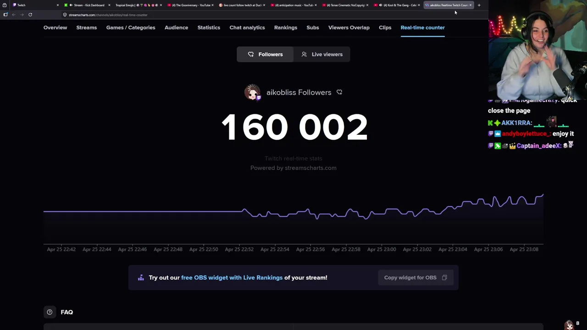This screenshot has width=587, height=330.
Task: Open the live count follow twitch tab
Action: click(x=243, y=5)
